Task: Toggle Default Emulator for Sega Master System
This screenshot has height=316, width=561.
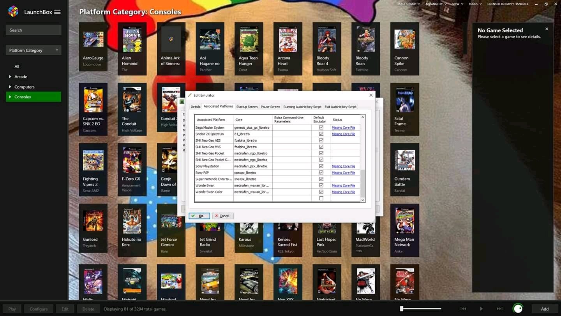Action: click(x=321, y=128)
